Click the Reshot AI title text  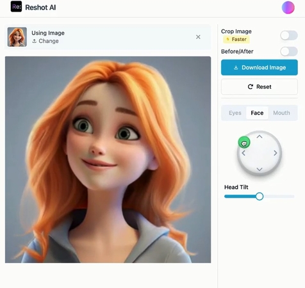[40, 8]
